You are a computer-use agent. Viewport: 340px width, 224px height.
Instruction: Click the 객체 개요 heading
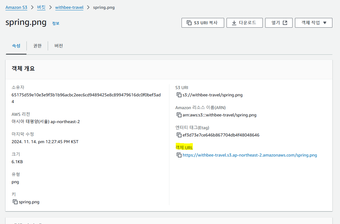pyautogui.click(x=23, y=68)
